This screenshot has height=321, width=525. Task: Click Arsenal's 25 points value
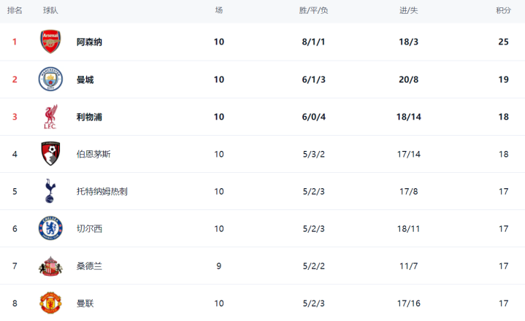(x=503, y=42)
